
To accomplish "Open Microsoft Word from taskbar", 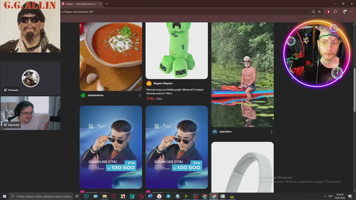I will coord(150,196).
